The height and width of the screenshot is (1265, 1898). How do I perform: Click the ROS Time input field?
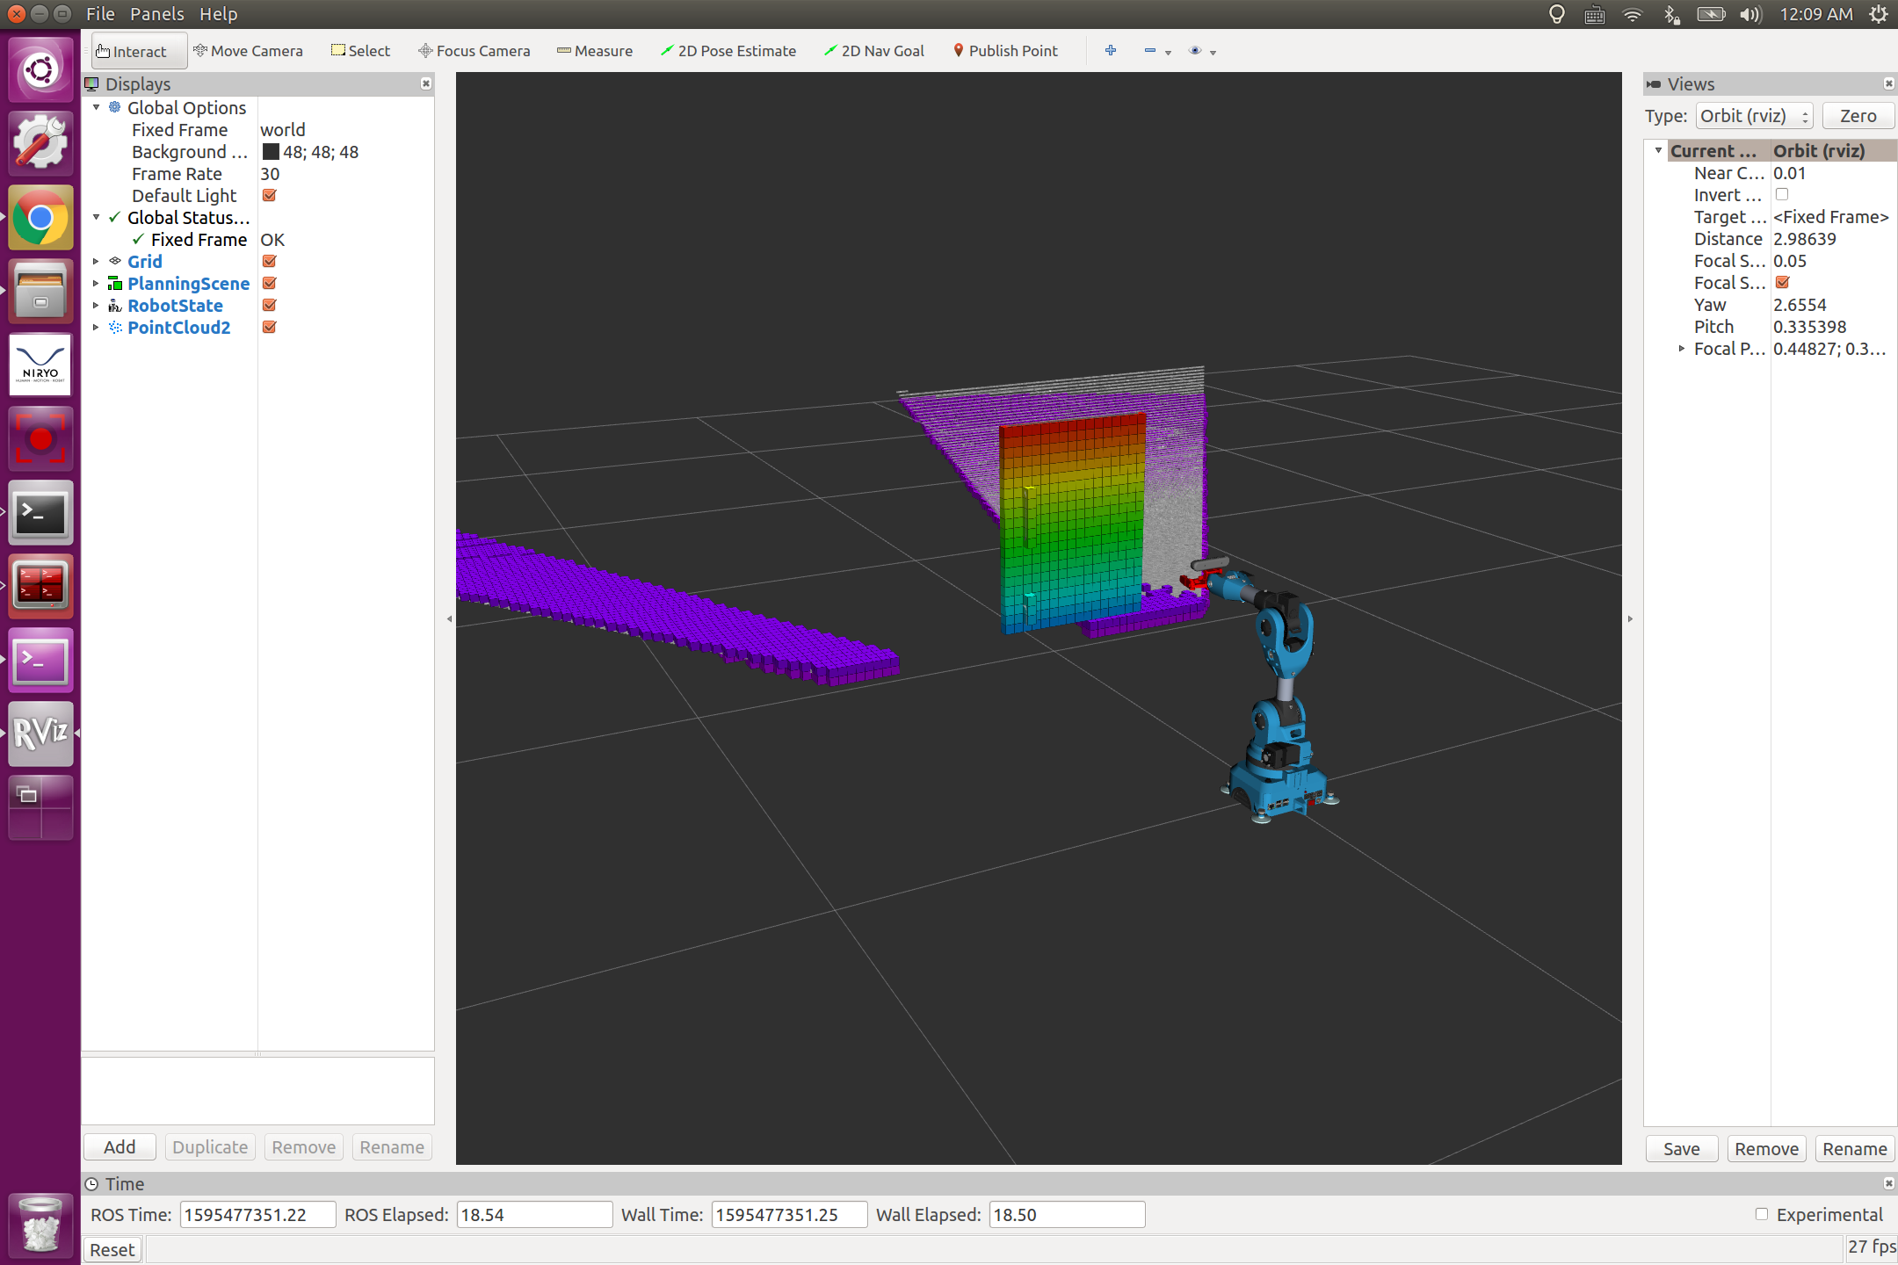[257, 1214]
